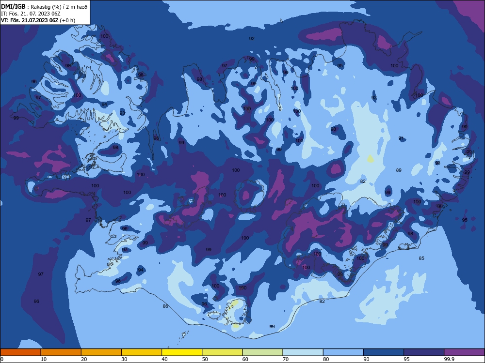Click the 'VT: Fös. 21.07.2023 06Z (+0 h)' line

[38, 20]
